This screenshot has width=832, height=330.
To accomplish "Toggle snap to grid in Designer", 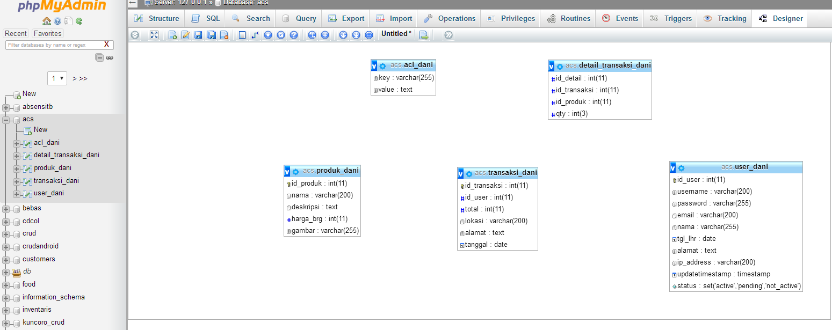I will [x=325, y=34].
